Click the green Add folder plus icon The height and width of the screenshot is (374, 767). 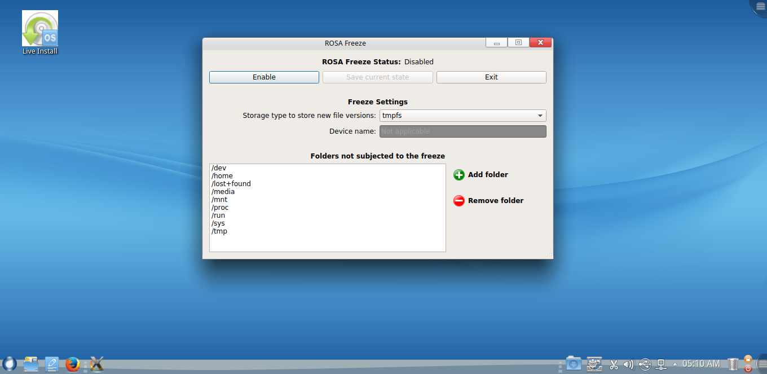pyautogui.click(x=459, y=175)
